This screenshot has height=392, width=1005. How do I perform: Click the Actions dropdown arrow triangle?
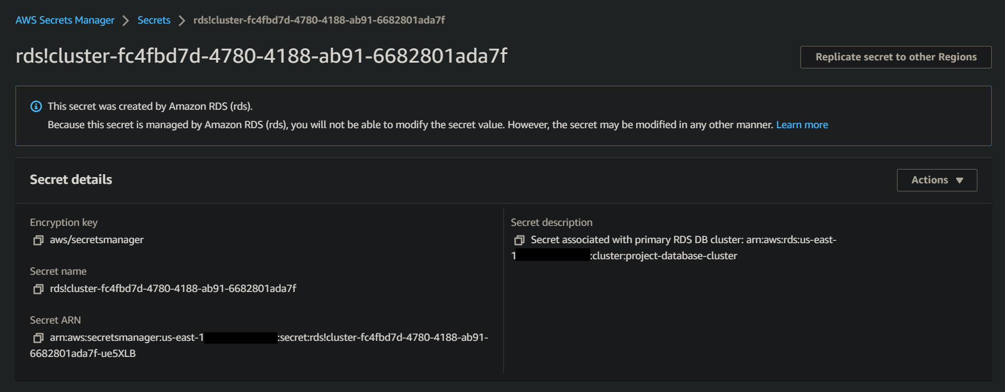click(960, 180)
